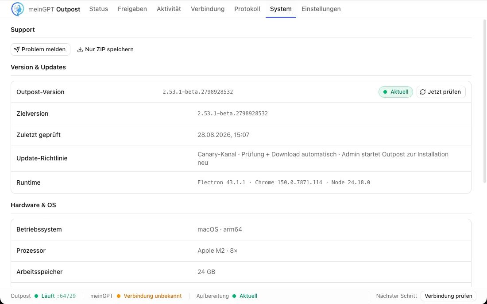Click the refresh icon in Jetzt prüfen
This screenshot has height=304, width=487.
point(423,92)
